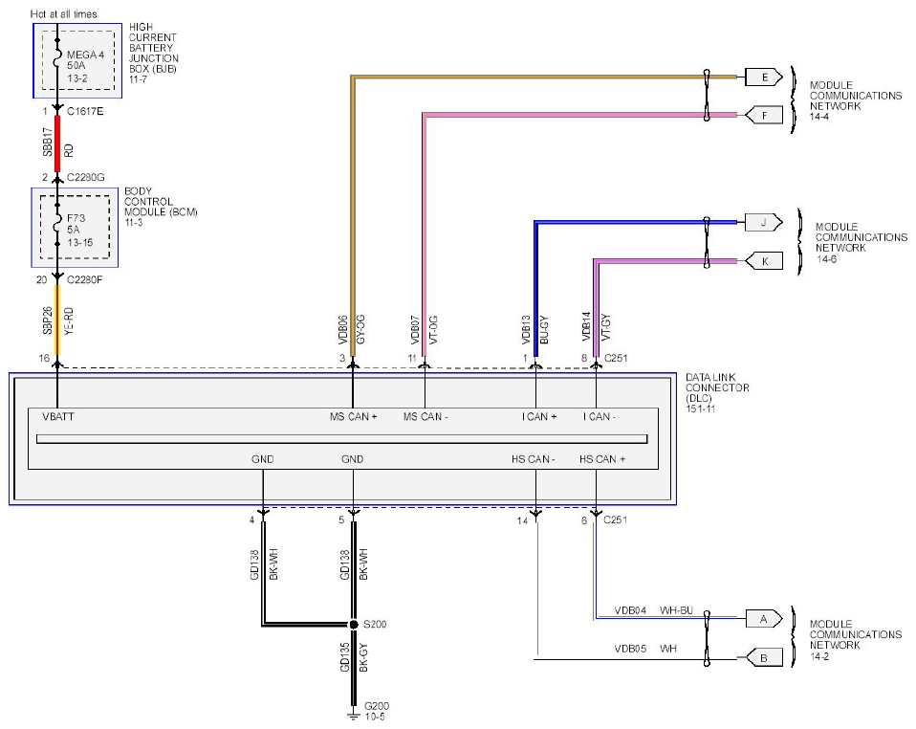The image size is (916, 729).
Task: Click 'MODULE COMMUNICATIONS NETWORK 14-4' reference
Action: point(855,100)
